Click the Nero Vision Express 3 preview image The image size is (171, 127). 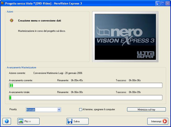125,37
